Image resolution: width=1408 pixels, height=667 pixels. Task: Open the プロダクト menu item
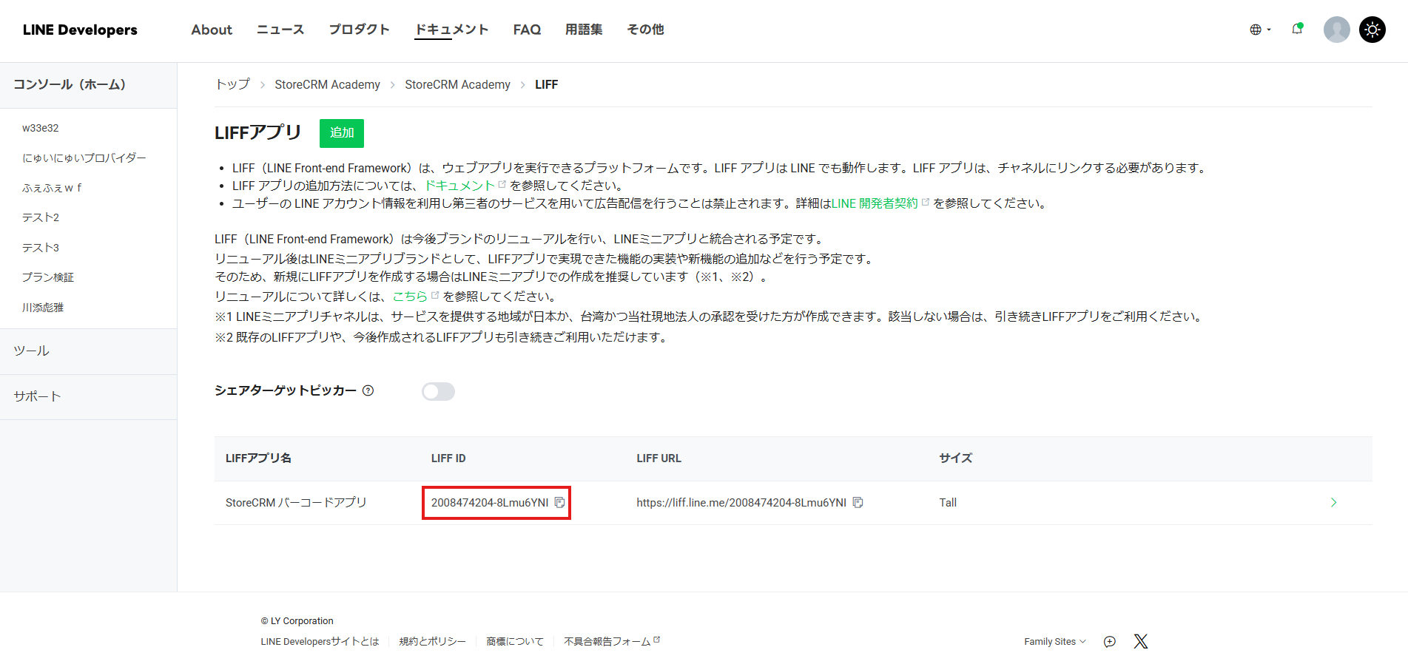coord(359,30)
